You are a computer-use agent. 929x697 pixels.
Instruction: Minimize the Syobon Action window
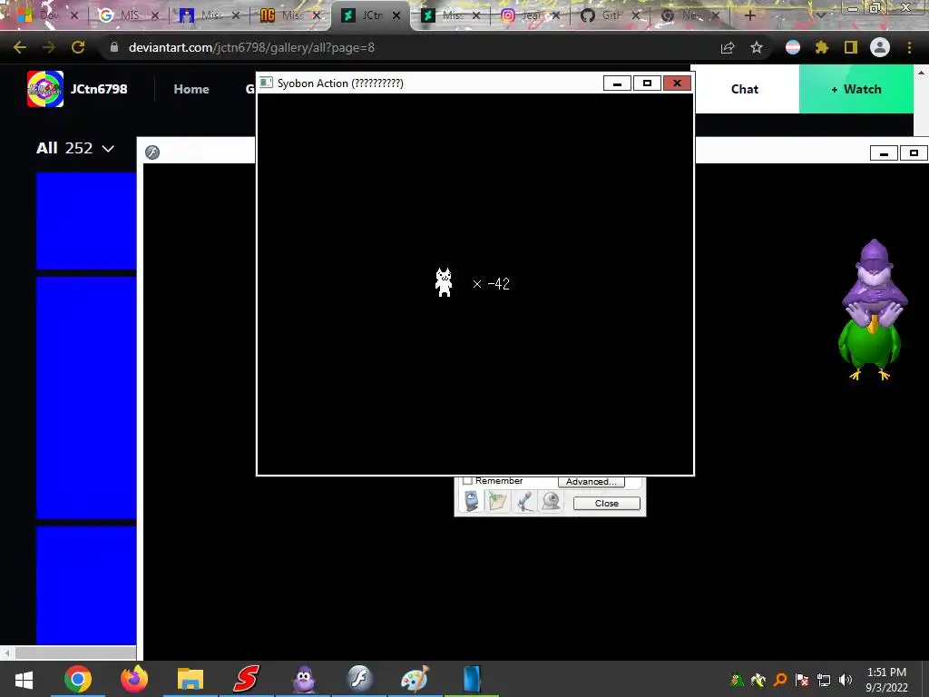pos(617,83)
